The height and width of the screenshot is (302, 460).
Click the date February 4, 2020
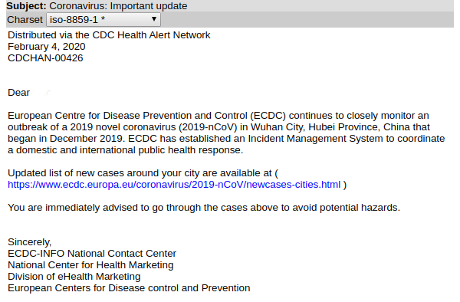tap(46, 47)
